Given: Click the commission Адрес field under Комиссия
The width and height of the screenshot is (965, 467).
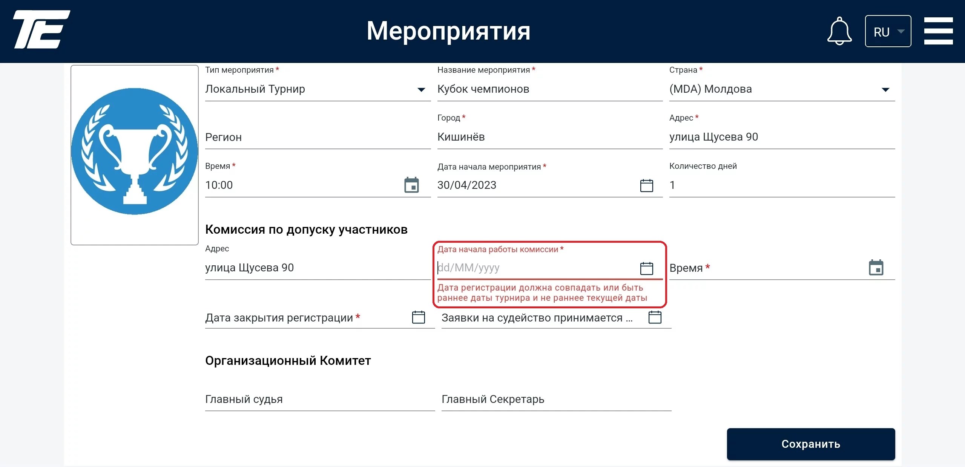Looking at the screenshot, I should (318, 268).
